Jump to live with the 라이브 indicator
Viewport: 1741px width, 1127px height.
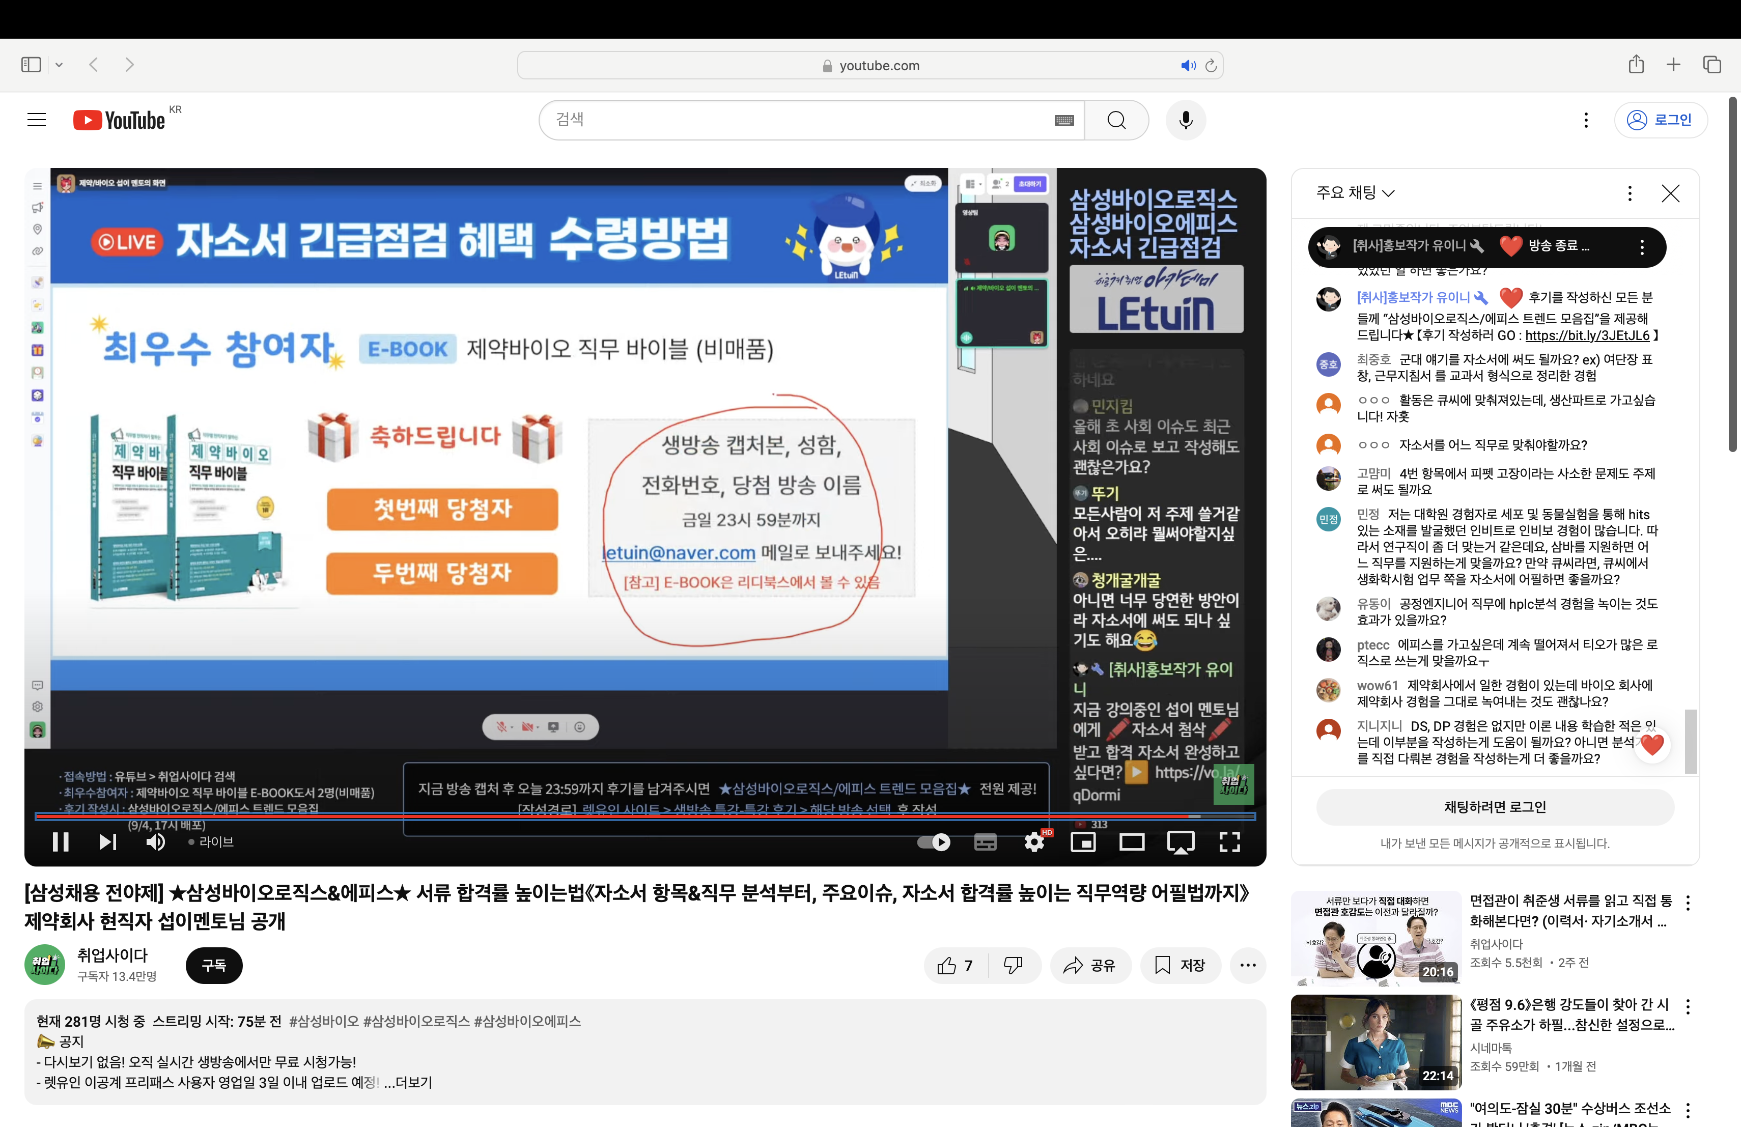[x=211, y=842]
